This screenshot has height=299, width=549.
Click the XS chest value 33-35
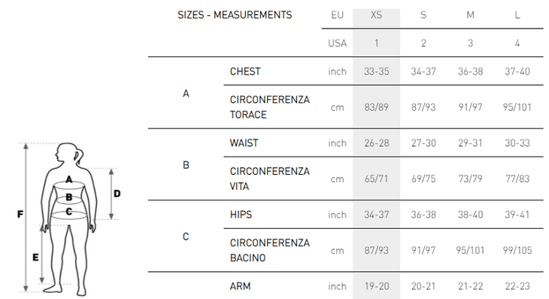click(x=376, y=72)
